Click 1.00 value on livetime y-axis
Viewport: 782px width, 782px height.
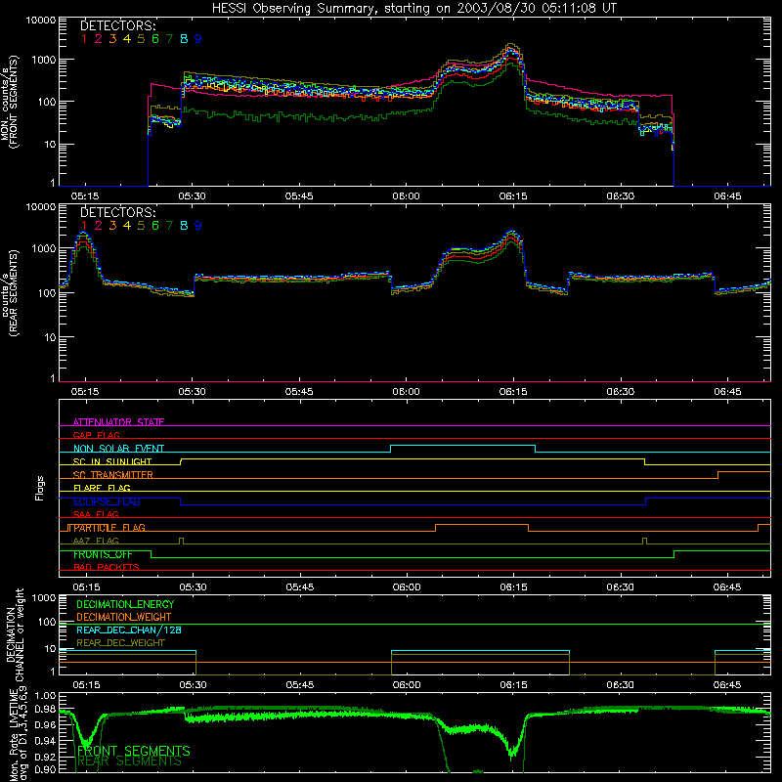(45, 695)
